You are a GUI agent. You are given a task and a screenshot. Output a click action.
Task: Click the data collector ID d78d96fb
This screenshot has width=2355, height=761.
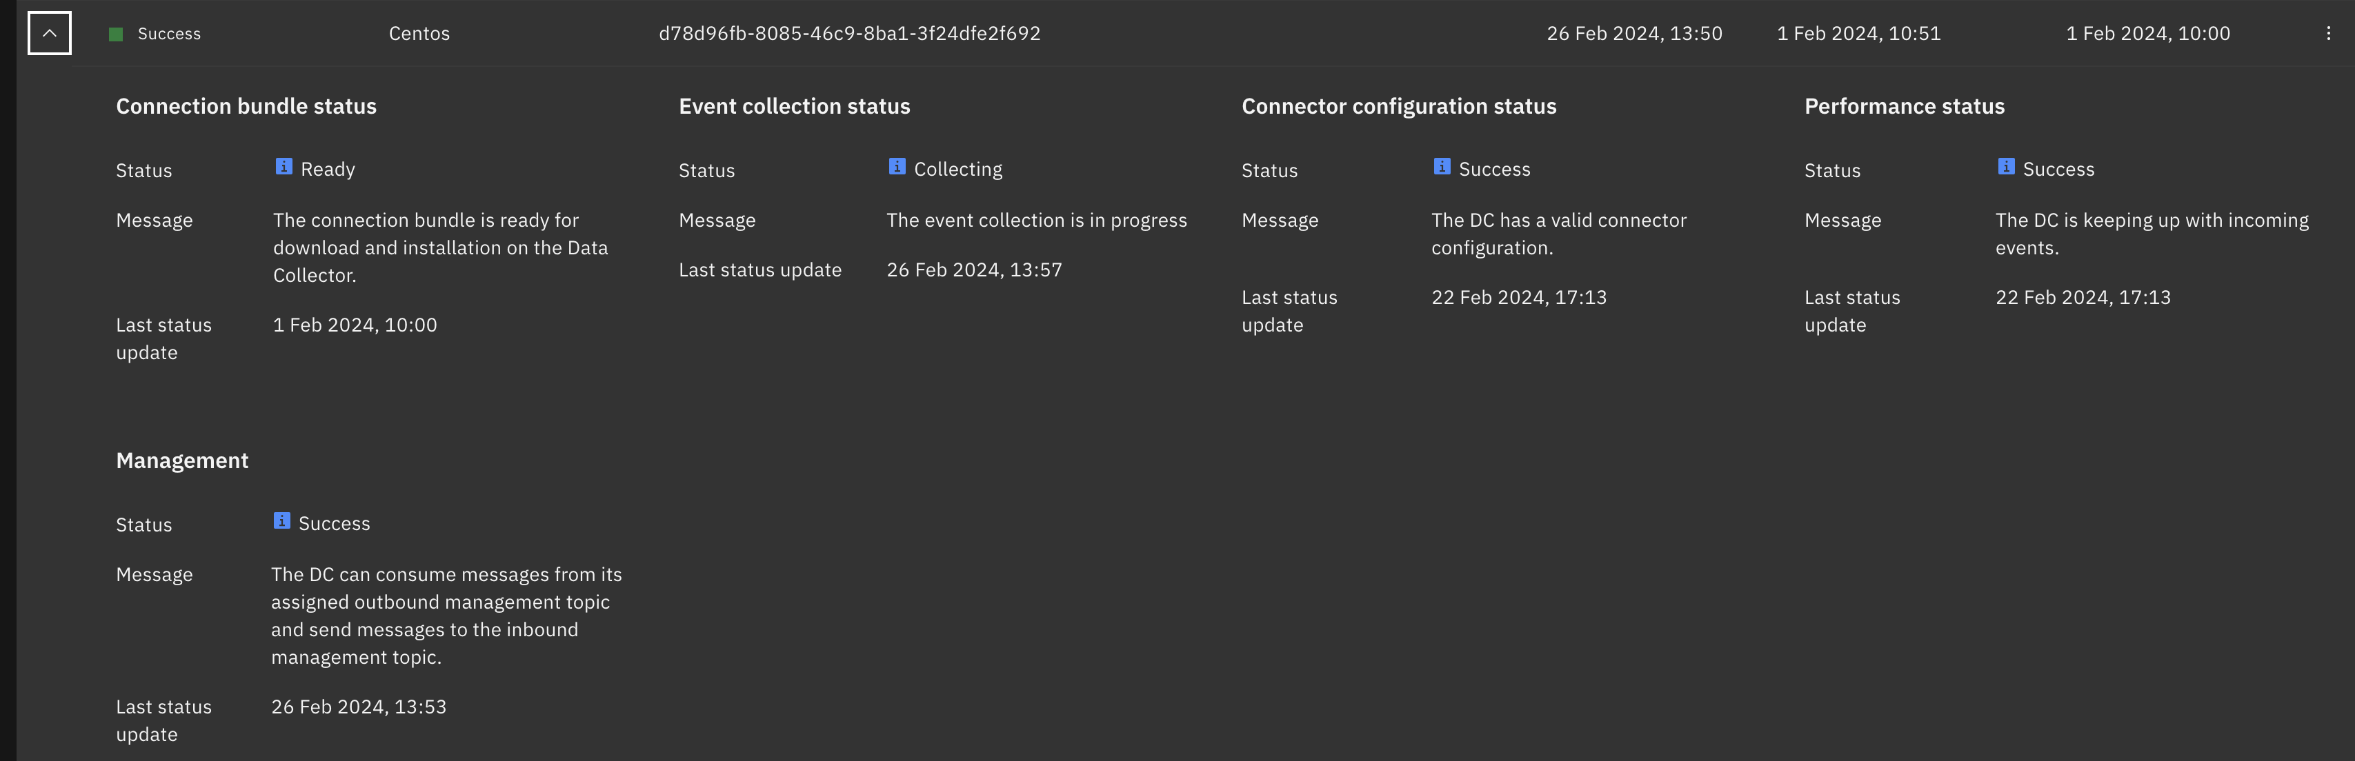849,34
